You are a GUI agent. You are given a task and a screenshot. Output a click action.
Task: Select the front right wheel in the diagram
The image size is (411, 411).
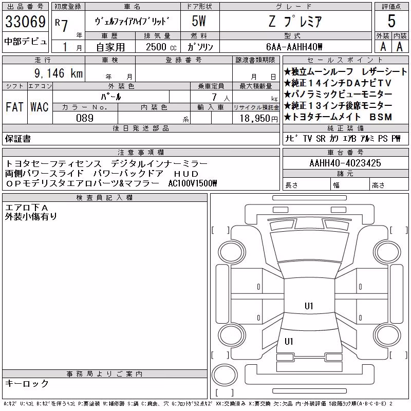(387, 252)
